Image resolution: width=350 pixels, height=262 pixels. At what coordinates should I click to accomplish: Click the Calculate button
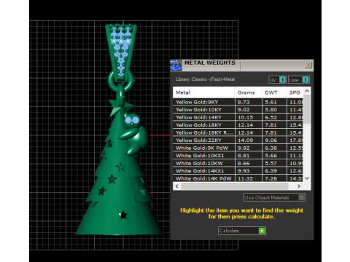(242, 231)
